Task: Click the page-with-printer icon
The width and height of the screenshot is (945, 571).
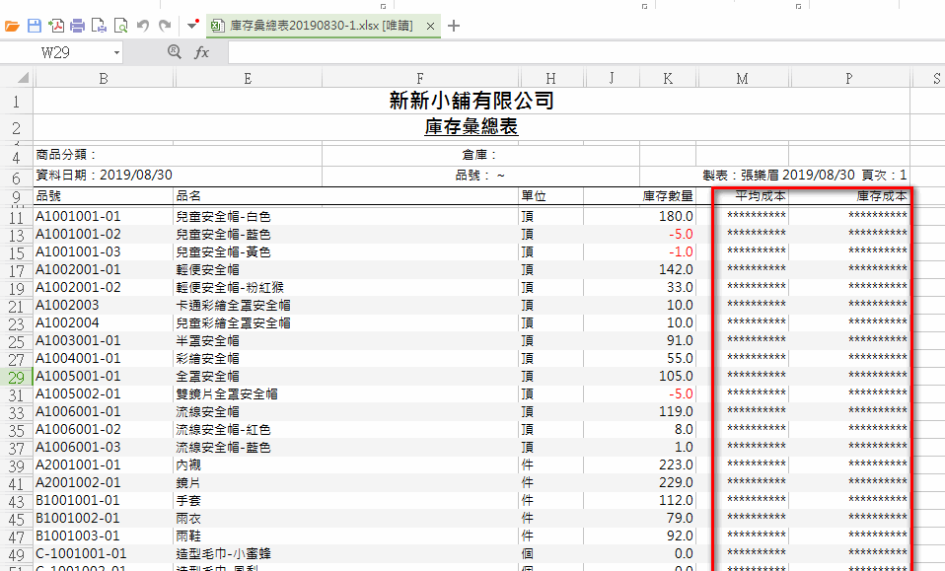Action: tap(99, 26)
